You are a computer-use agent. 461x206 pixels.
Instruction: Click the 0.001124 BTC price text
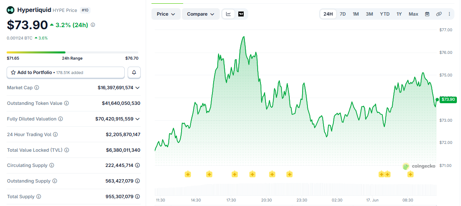(x=19, y=38)
